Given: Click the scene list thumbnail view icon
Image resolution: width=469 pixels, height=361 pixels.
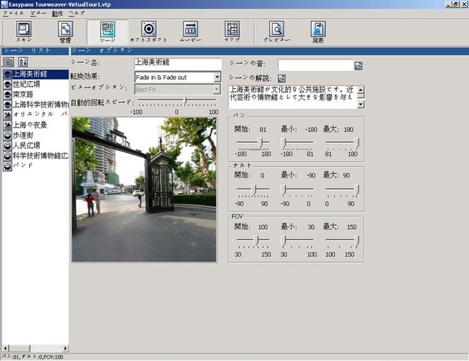Looking at the screenshot, I should pos(9,62).
